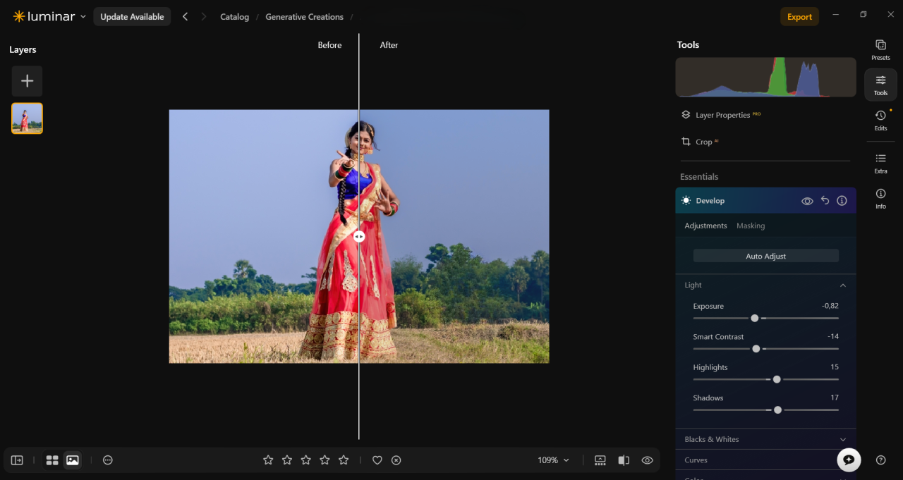Collapse the Light section

[x=842, y=285]
